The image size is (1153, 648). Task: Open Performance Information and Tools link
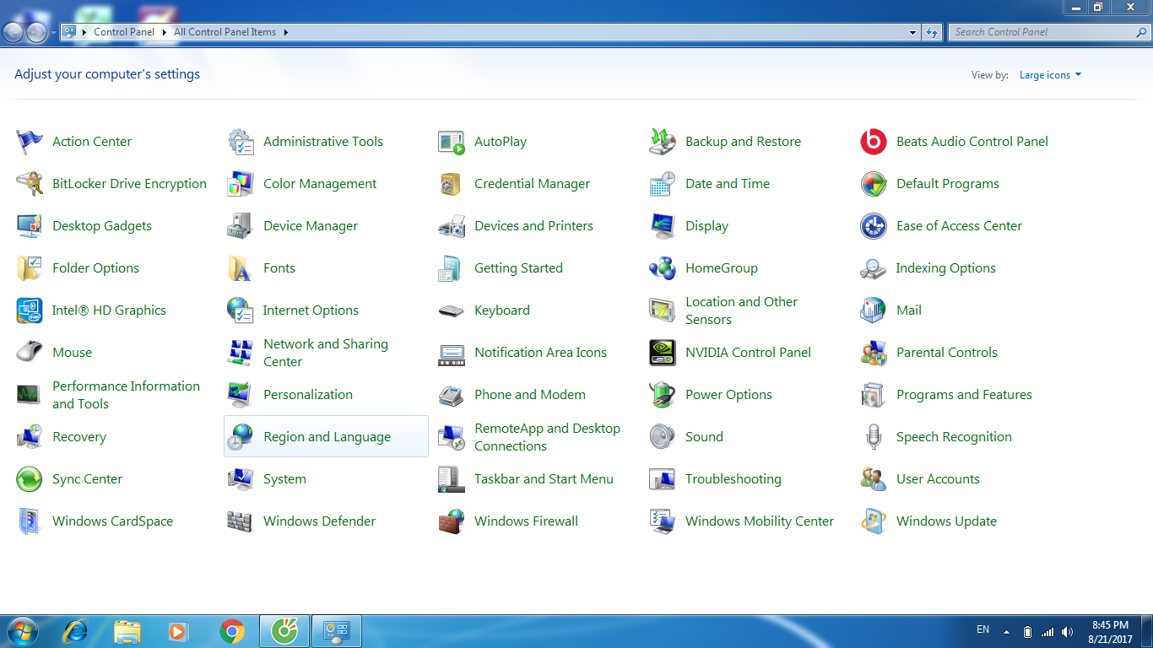tap(126, 395)
